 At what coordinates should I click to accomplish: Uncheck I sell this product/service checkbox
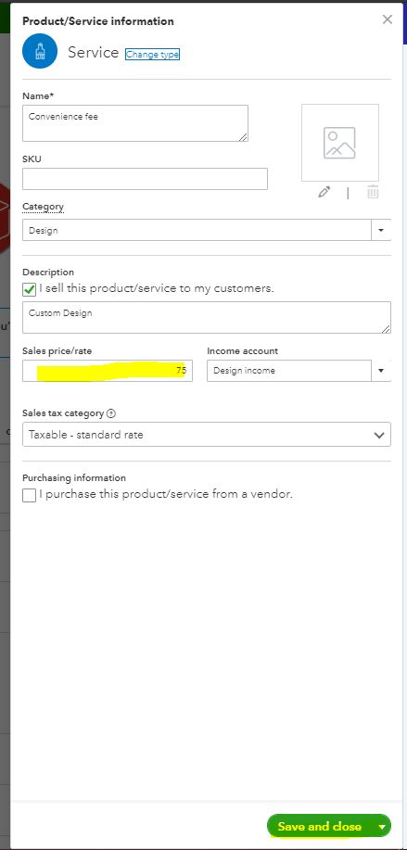(30, 289)
